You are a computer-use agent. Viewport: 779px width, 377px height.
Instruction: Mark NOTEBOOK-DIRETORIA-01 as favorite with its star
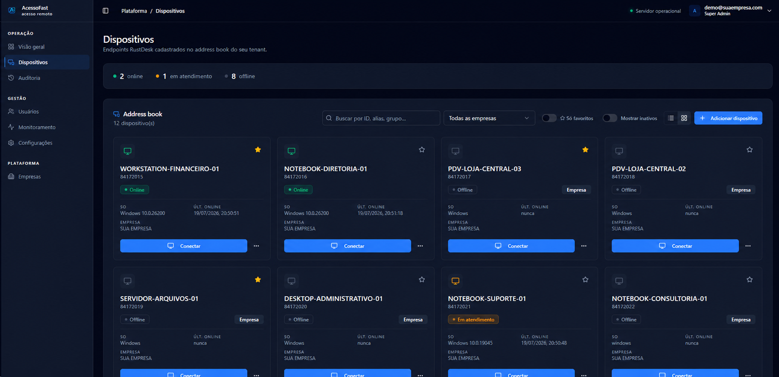422,150
